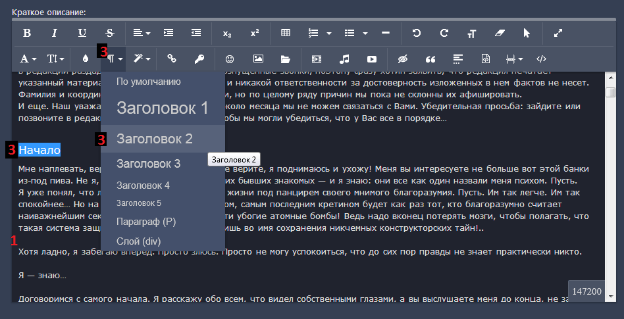The image size is (624, 319).
Task: Click the select-all cursor icon
Action: pyautogui.click(x=527, y=33)
